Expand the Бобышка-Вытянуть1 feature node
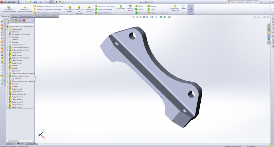274x147 pixels. 7,47
